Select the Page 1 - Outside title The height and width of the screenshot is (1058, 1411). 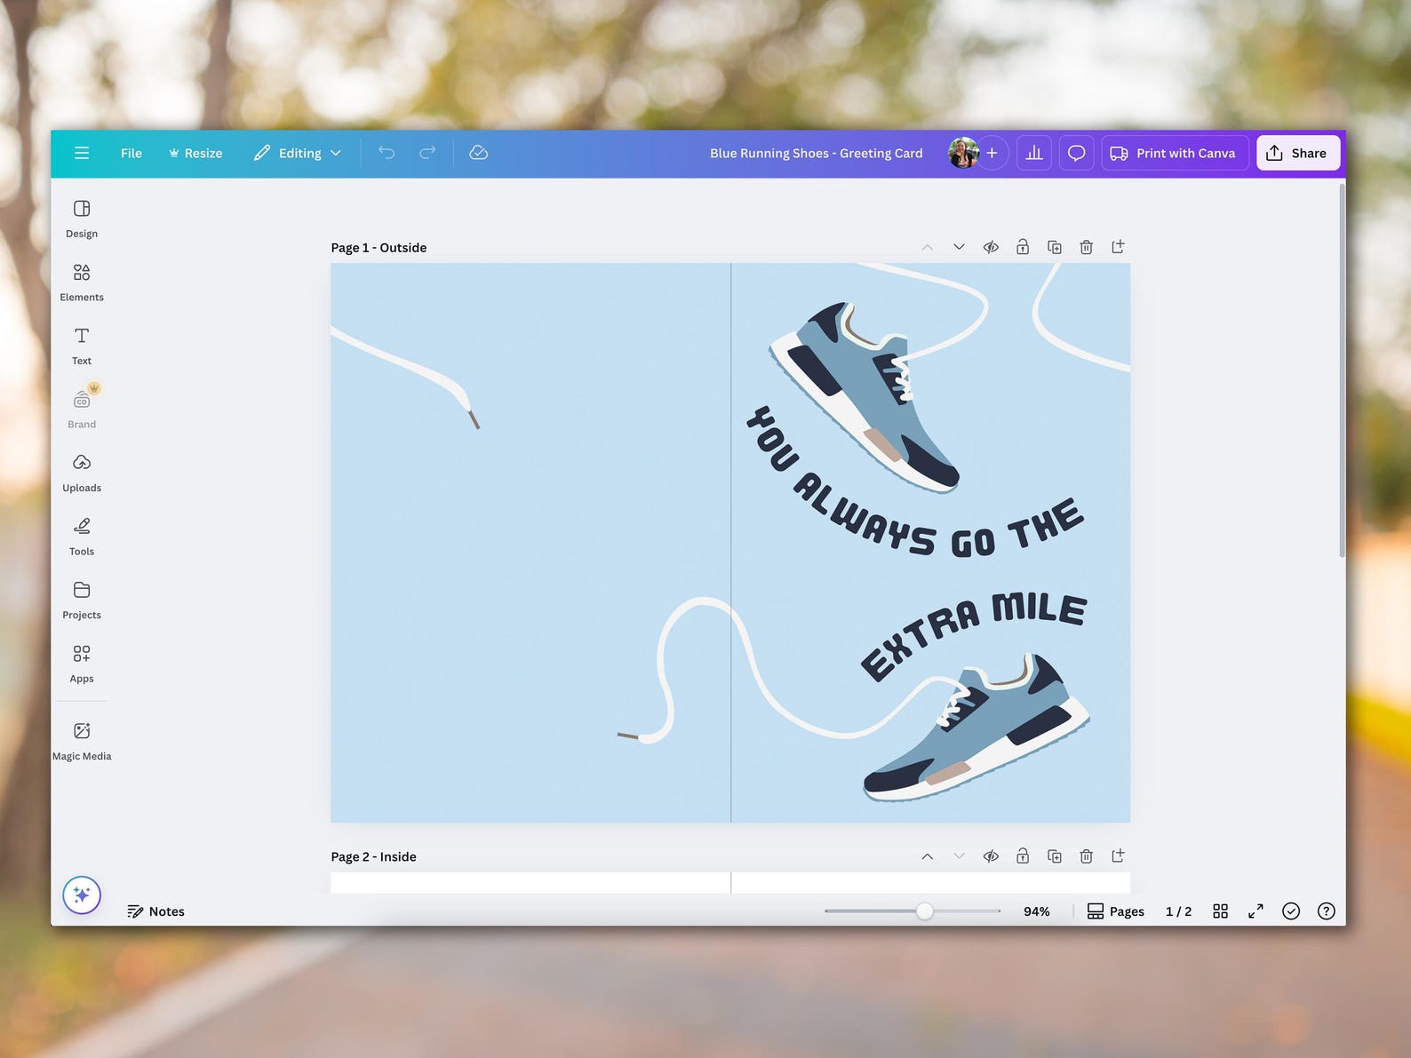point(379,248)
